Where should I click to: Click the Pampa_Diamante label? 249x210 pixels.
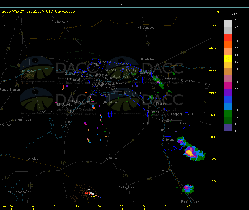[x=12, y=90]
